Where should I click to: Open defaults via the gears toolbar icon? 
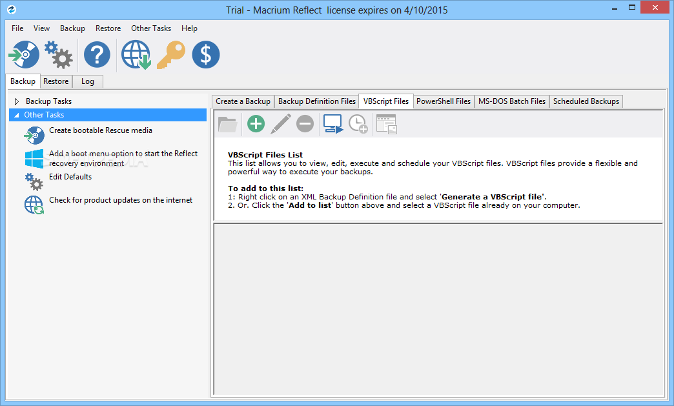pyautogui.click(x=59, y=55)
